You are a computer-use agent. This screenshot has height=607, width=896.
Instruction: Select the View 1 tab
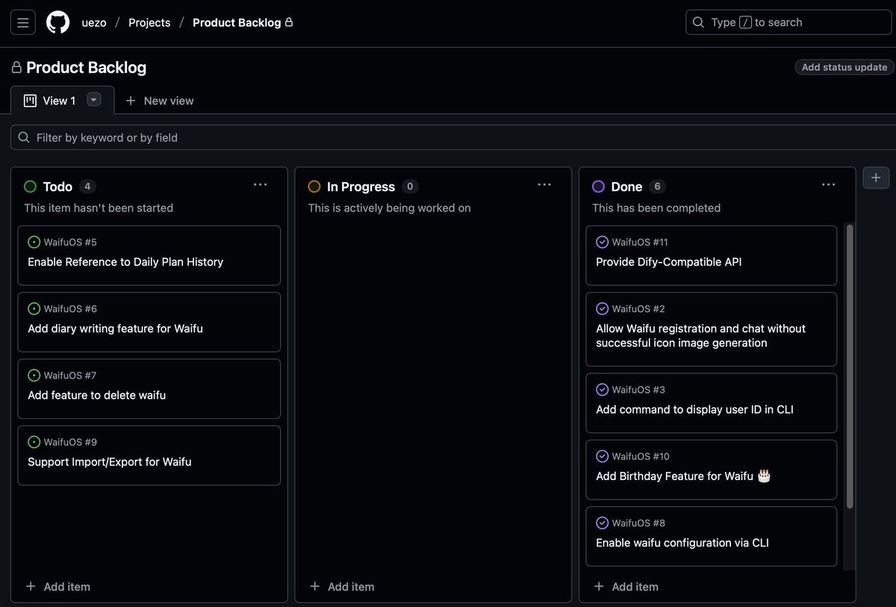51,101
